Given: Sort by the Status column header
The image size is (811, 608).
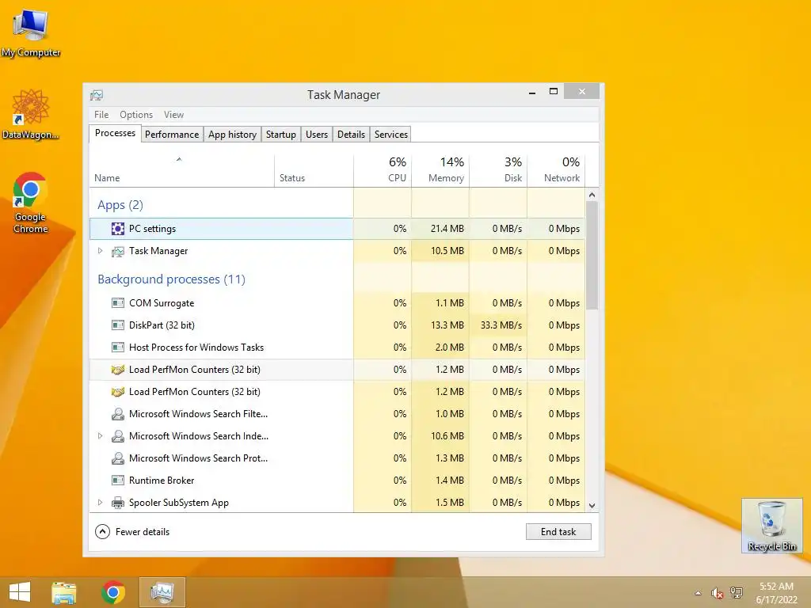Looking at the screenshot, I should 314,171.
